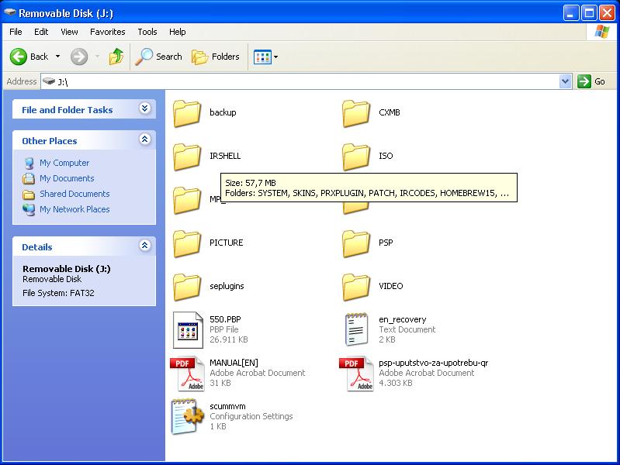Screen dimensions: 620x465
Task: Click the "en_recovery" file name
Action: [403, 319]
